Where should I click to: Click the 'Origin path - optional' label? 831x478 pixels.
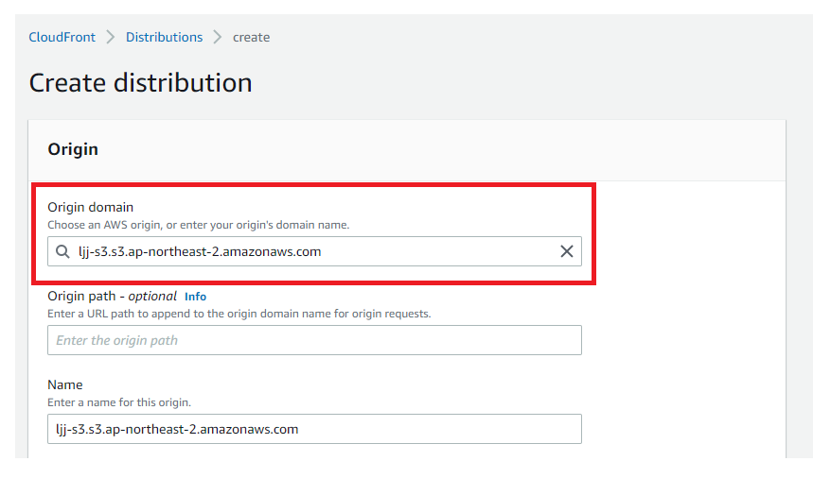pos(113,296)
